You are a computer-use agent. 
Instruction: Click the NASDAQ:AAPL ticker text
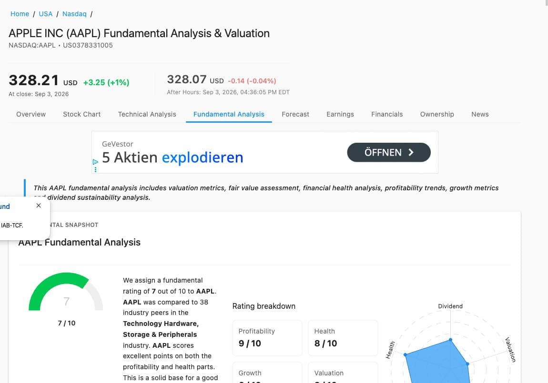(x=32, y=45)
